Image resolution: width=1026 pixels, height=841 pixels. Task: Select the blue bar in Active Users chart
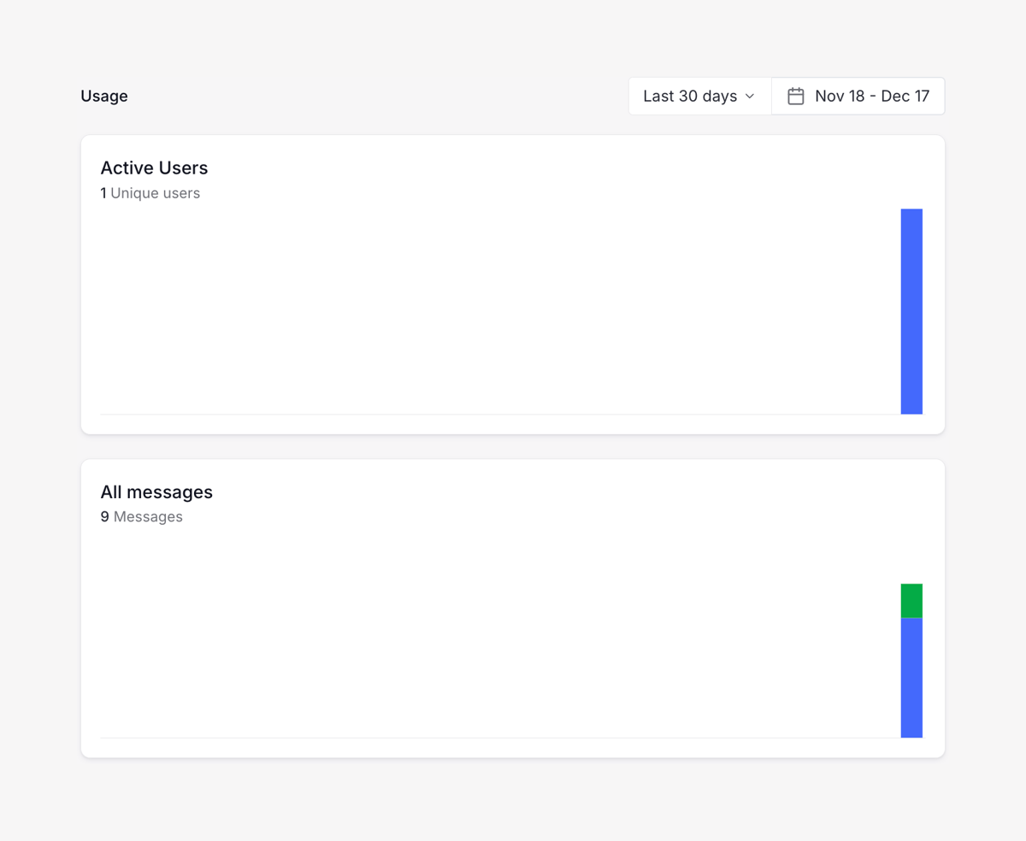pyautogui.click(x=911, y=311)
